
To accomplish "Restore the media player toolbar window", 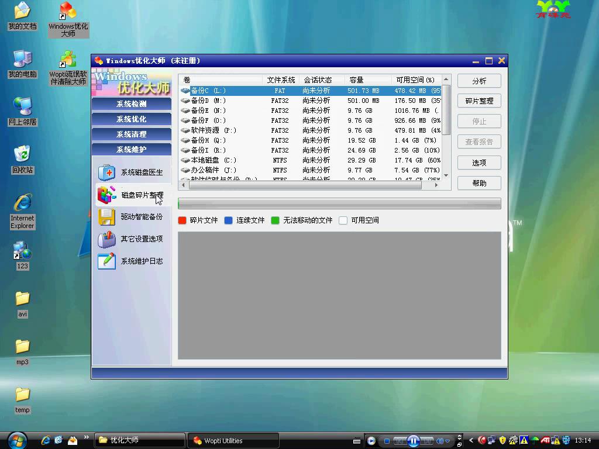I will [459, 445].
